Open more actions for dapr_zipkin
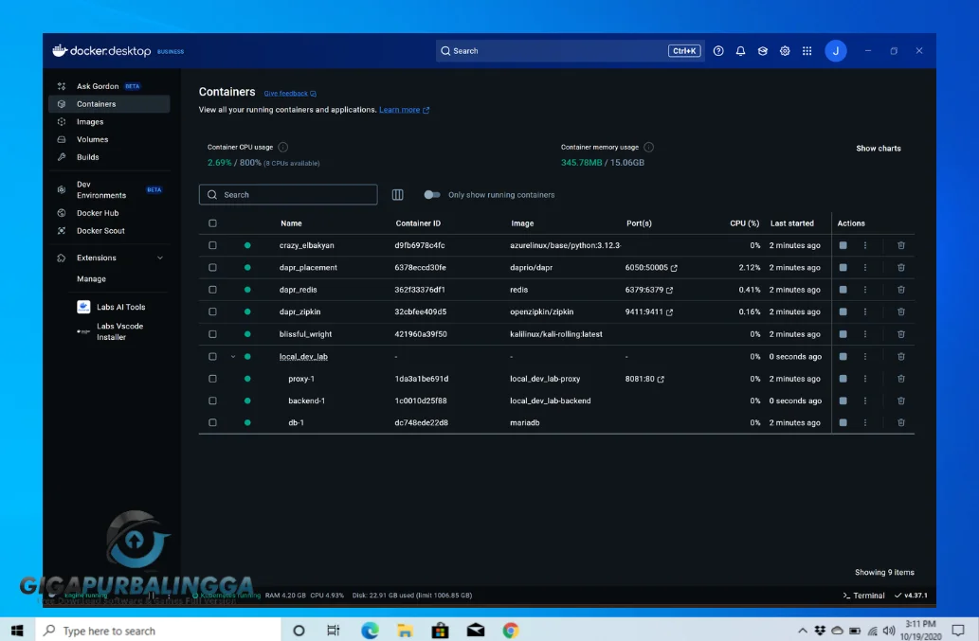 point(864,312)
